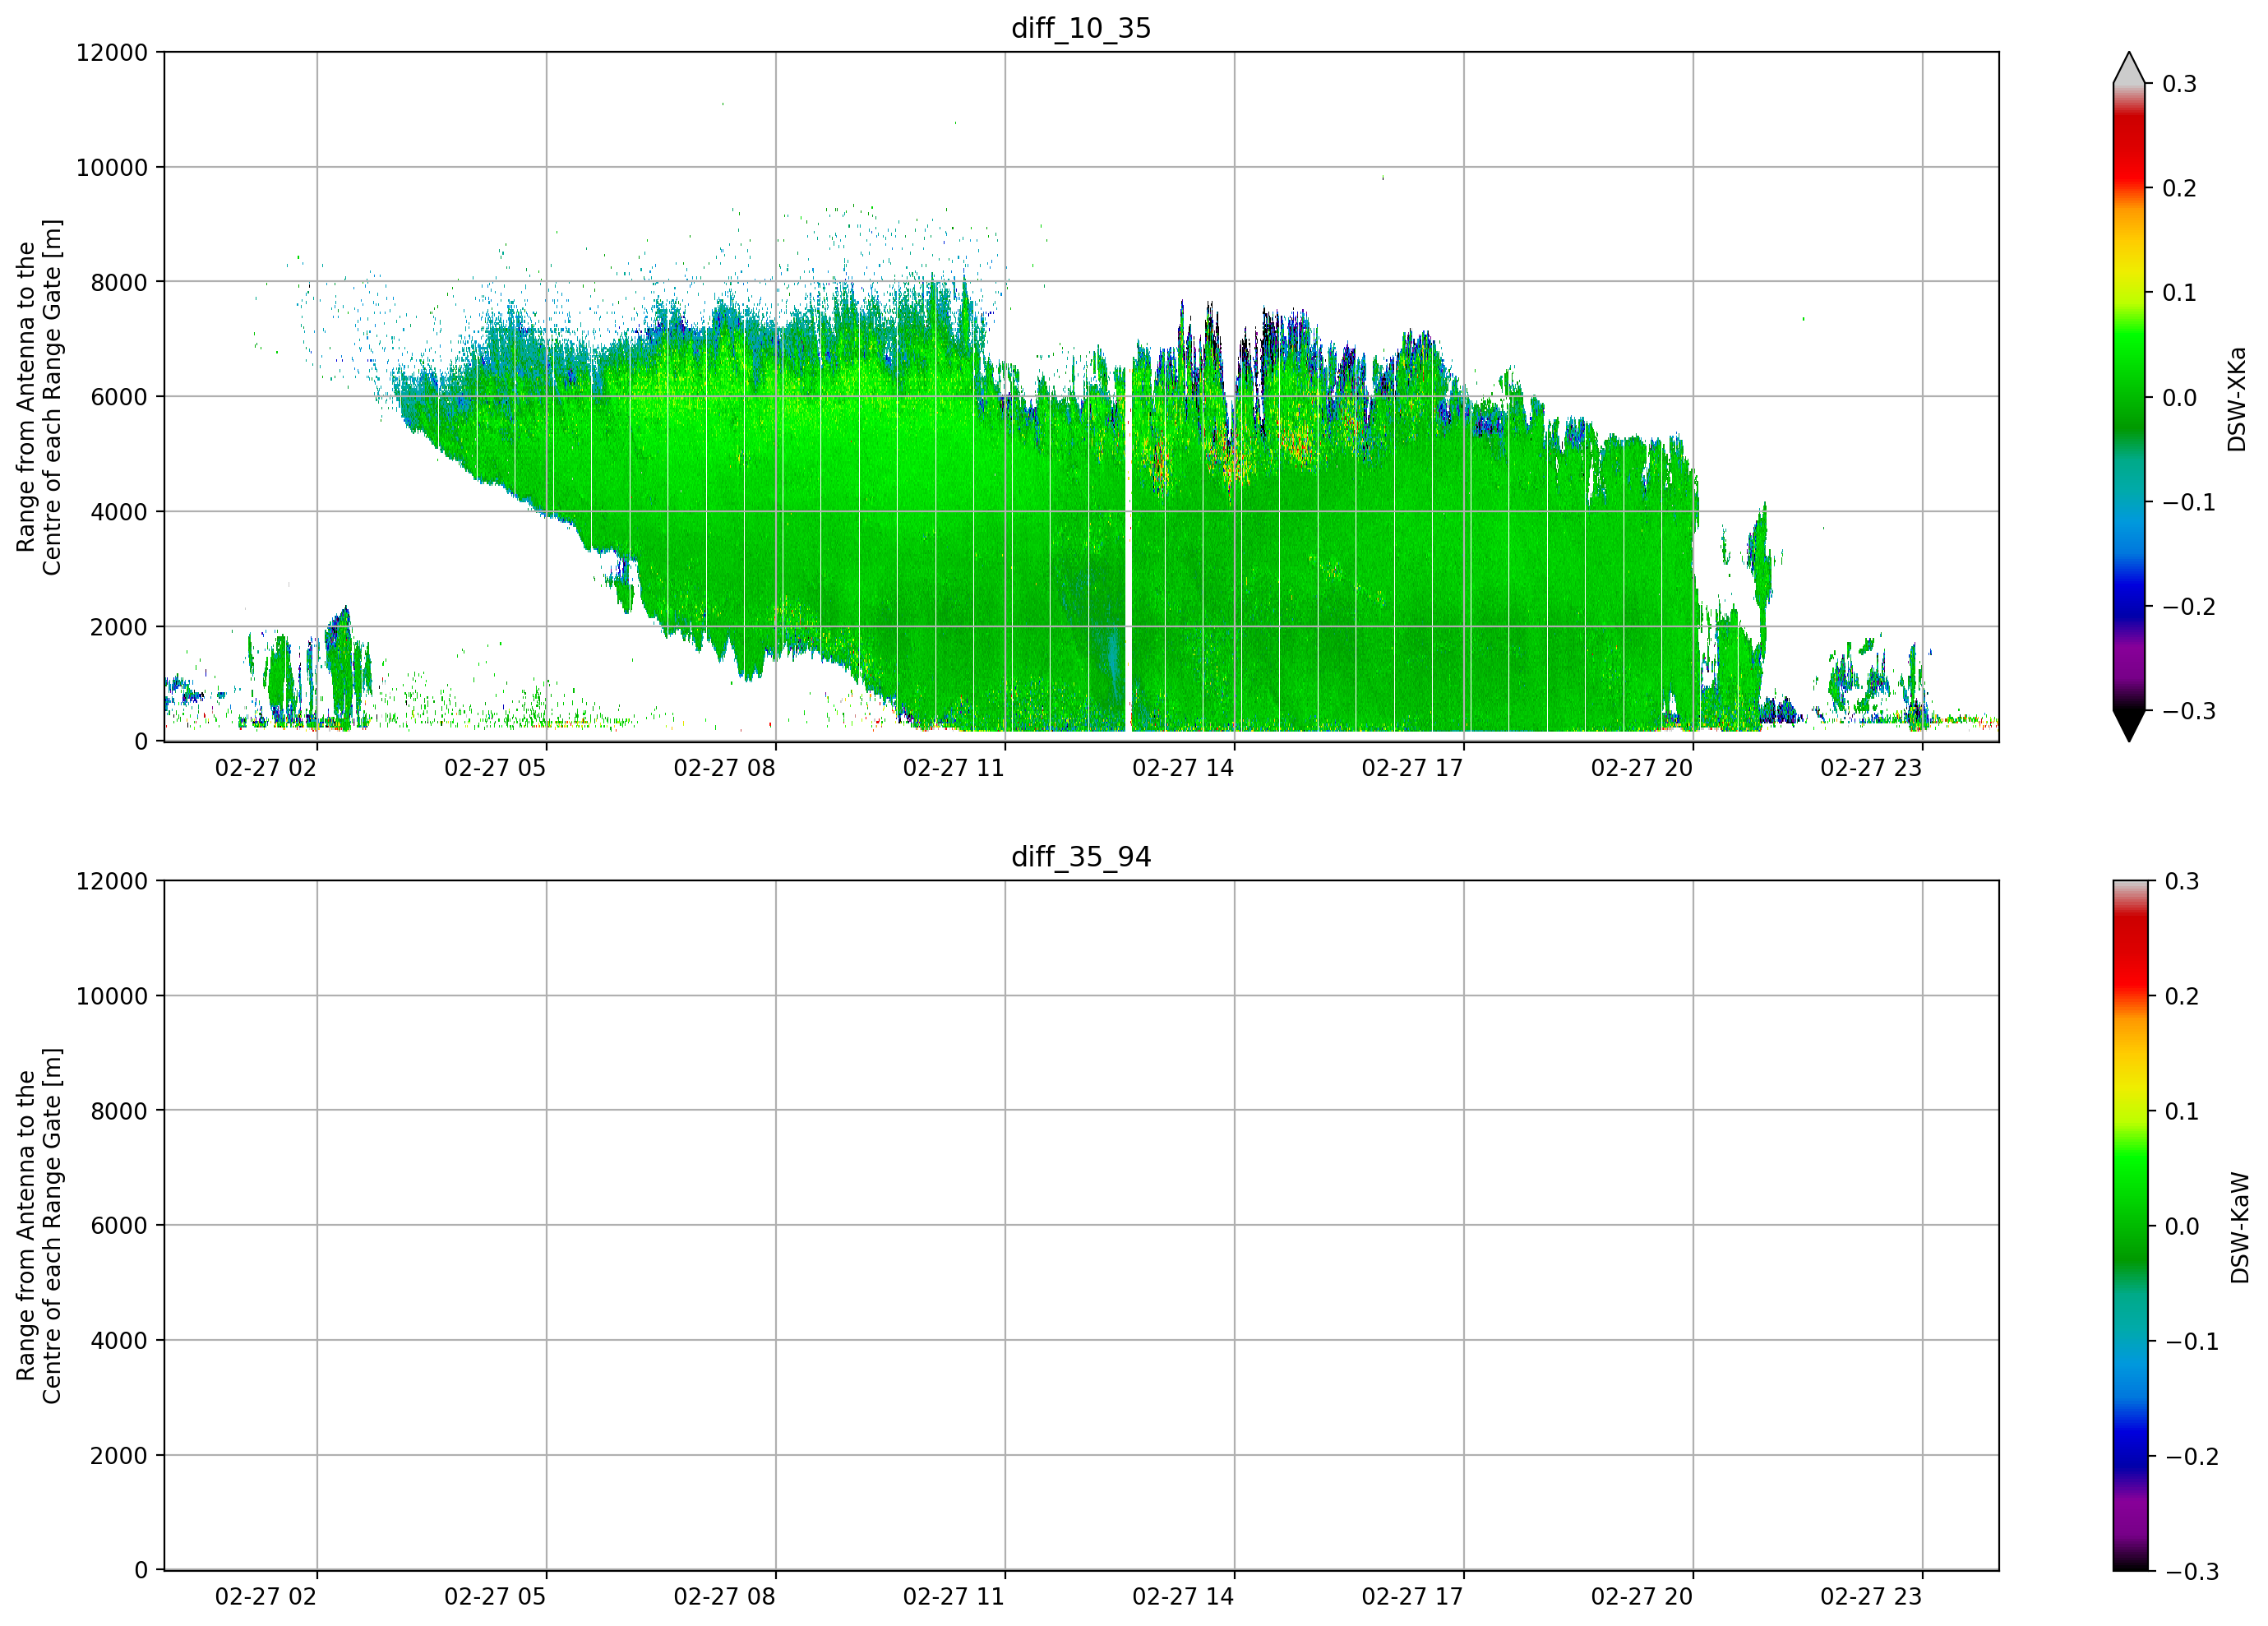The image size is (2268, 1626).
Task: Select the 2000 y-tick of diff_10_35
Action: click(119, 627)
